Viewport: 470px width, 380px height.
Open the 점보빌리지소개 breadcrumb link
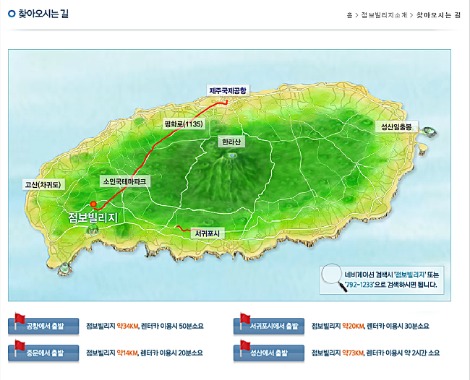point(384,15)
